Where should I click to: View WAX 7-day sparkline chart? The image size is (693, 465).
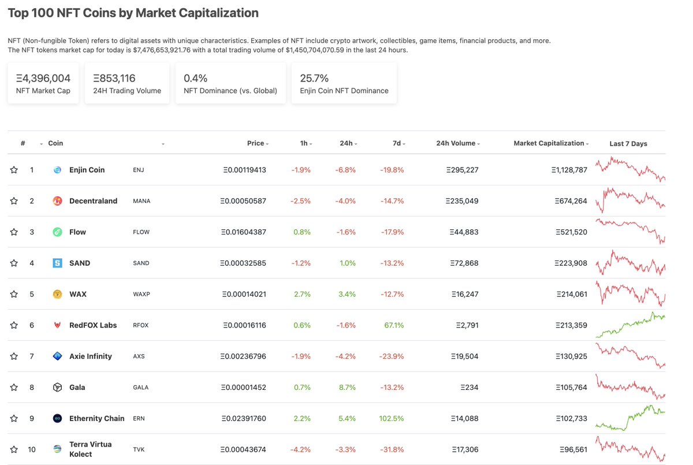tap(630, 294)
